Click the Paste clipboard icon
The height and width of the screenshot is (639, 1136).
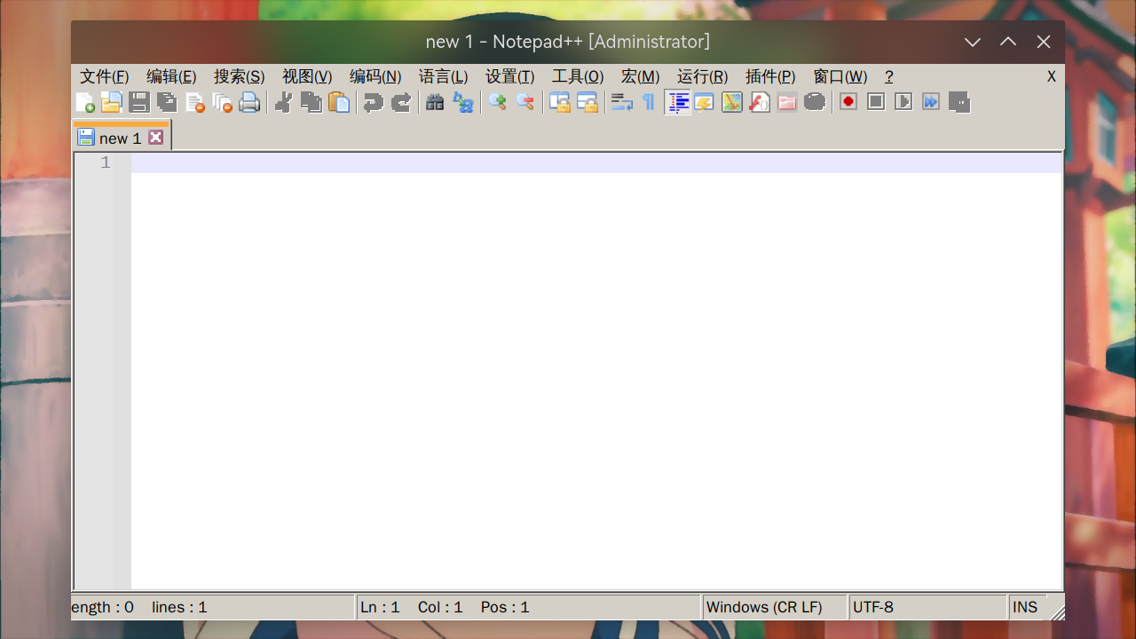(339, 103)
